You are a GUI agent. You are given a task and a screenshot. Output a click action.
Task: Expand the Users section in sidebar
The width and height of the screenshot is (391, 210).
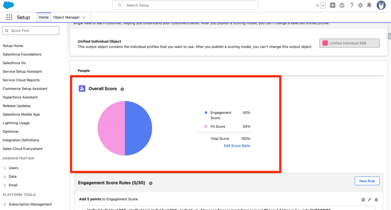coord(5,168)
